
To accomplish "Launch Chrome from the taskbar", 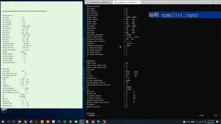I will click(25, 122).
